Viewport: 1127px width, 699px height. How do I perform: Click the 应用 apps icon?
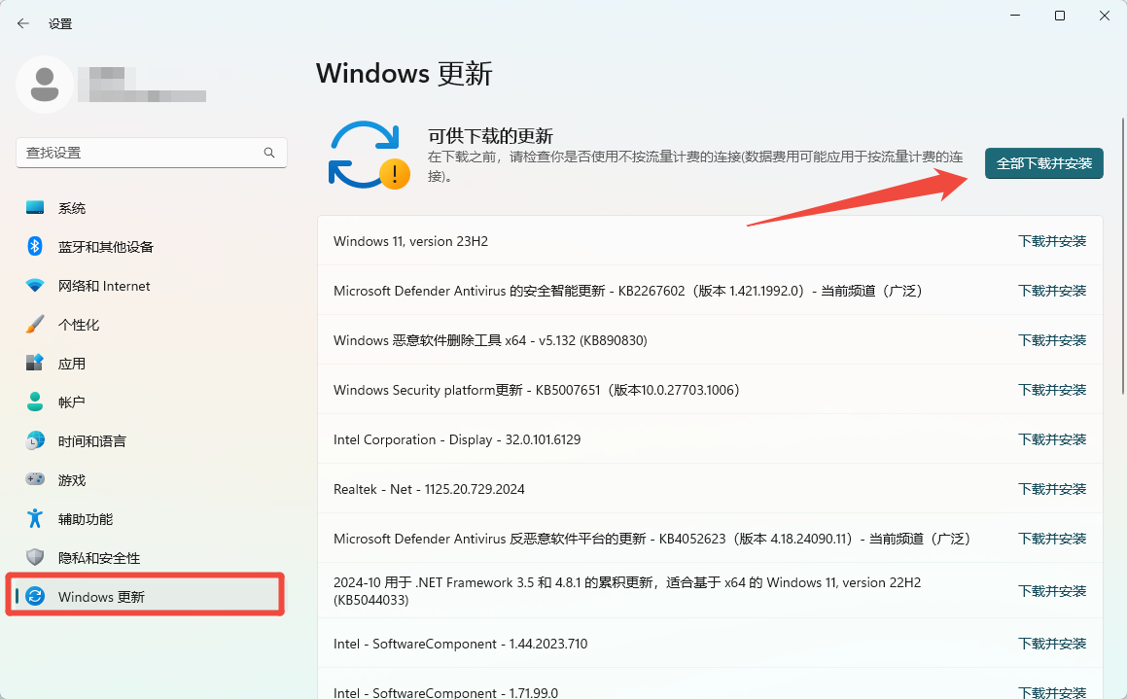pos(34,363)
